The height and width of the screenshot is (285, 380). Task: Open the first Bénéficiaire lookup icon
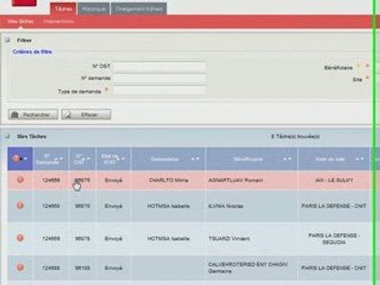click(x=359, y=66)
